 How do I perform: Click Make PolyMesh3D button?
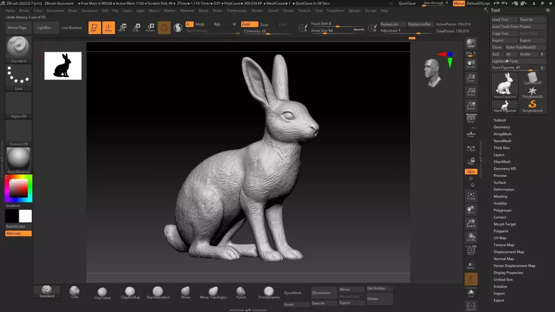tap(521, 47)
